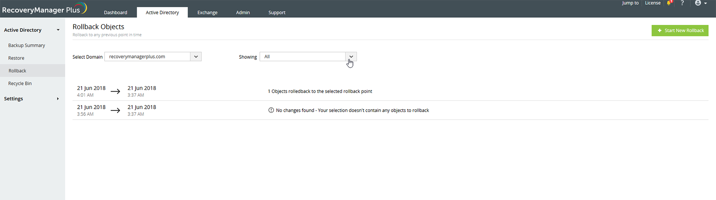The height and width of the screenshot is (200, 716).
Task: Open the License link
Action: 653,3
